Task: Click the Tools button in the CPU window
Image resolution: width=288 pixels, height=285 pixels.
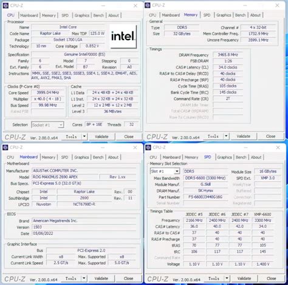Action: point(71,137)
